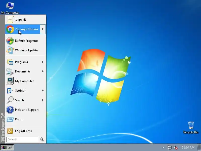The image size is (201, 151).
Task: Click the Search magnifying glass menu icon
Action: (x=10, y=100)
